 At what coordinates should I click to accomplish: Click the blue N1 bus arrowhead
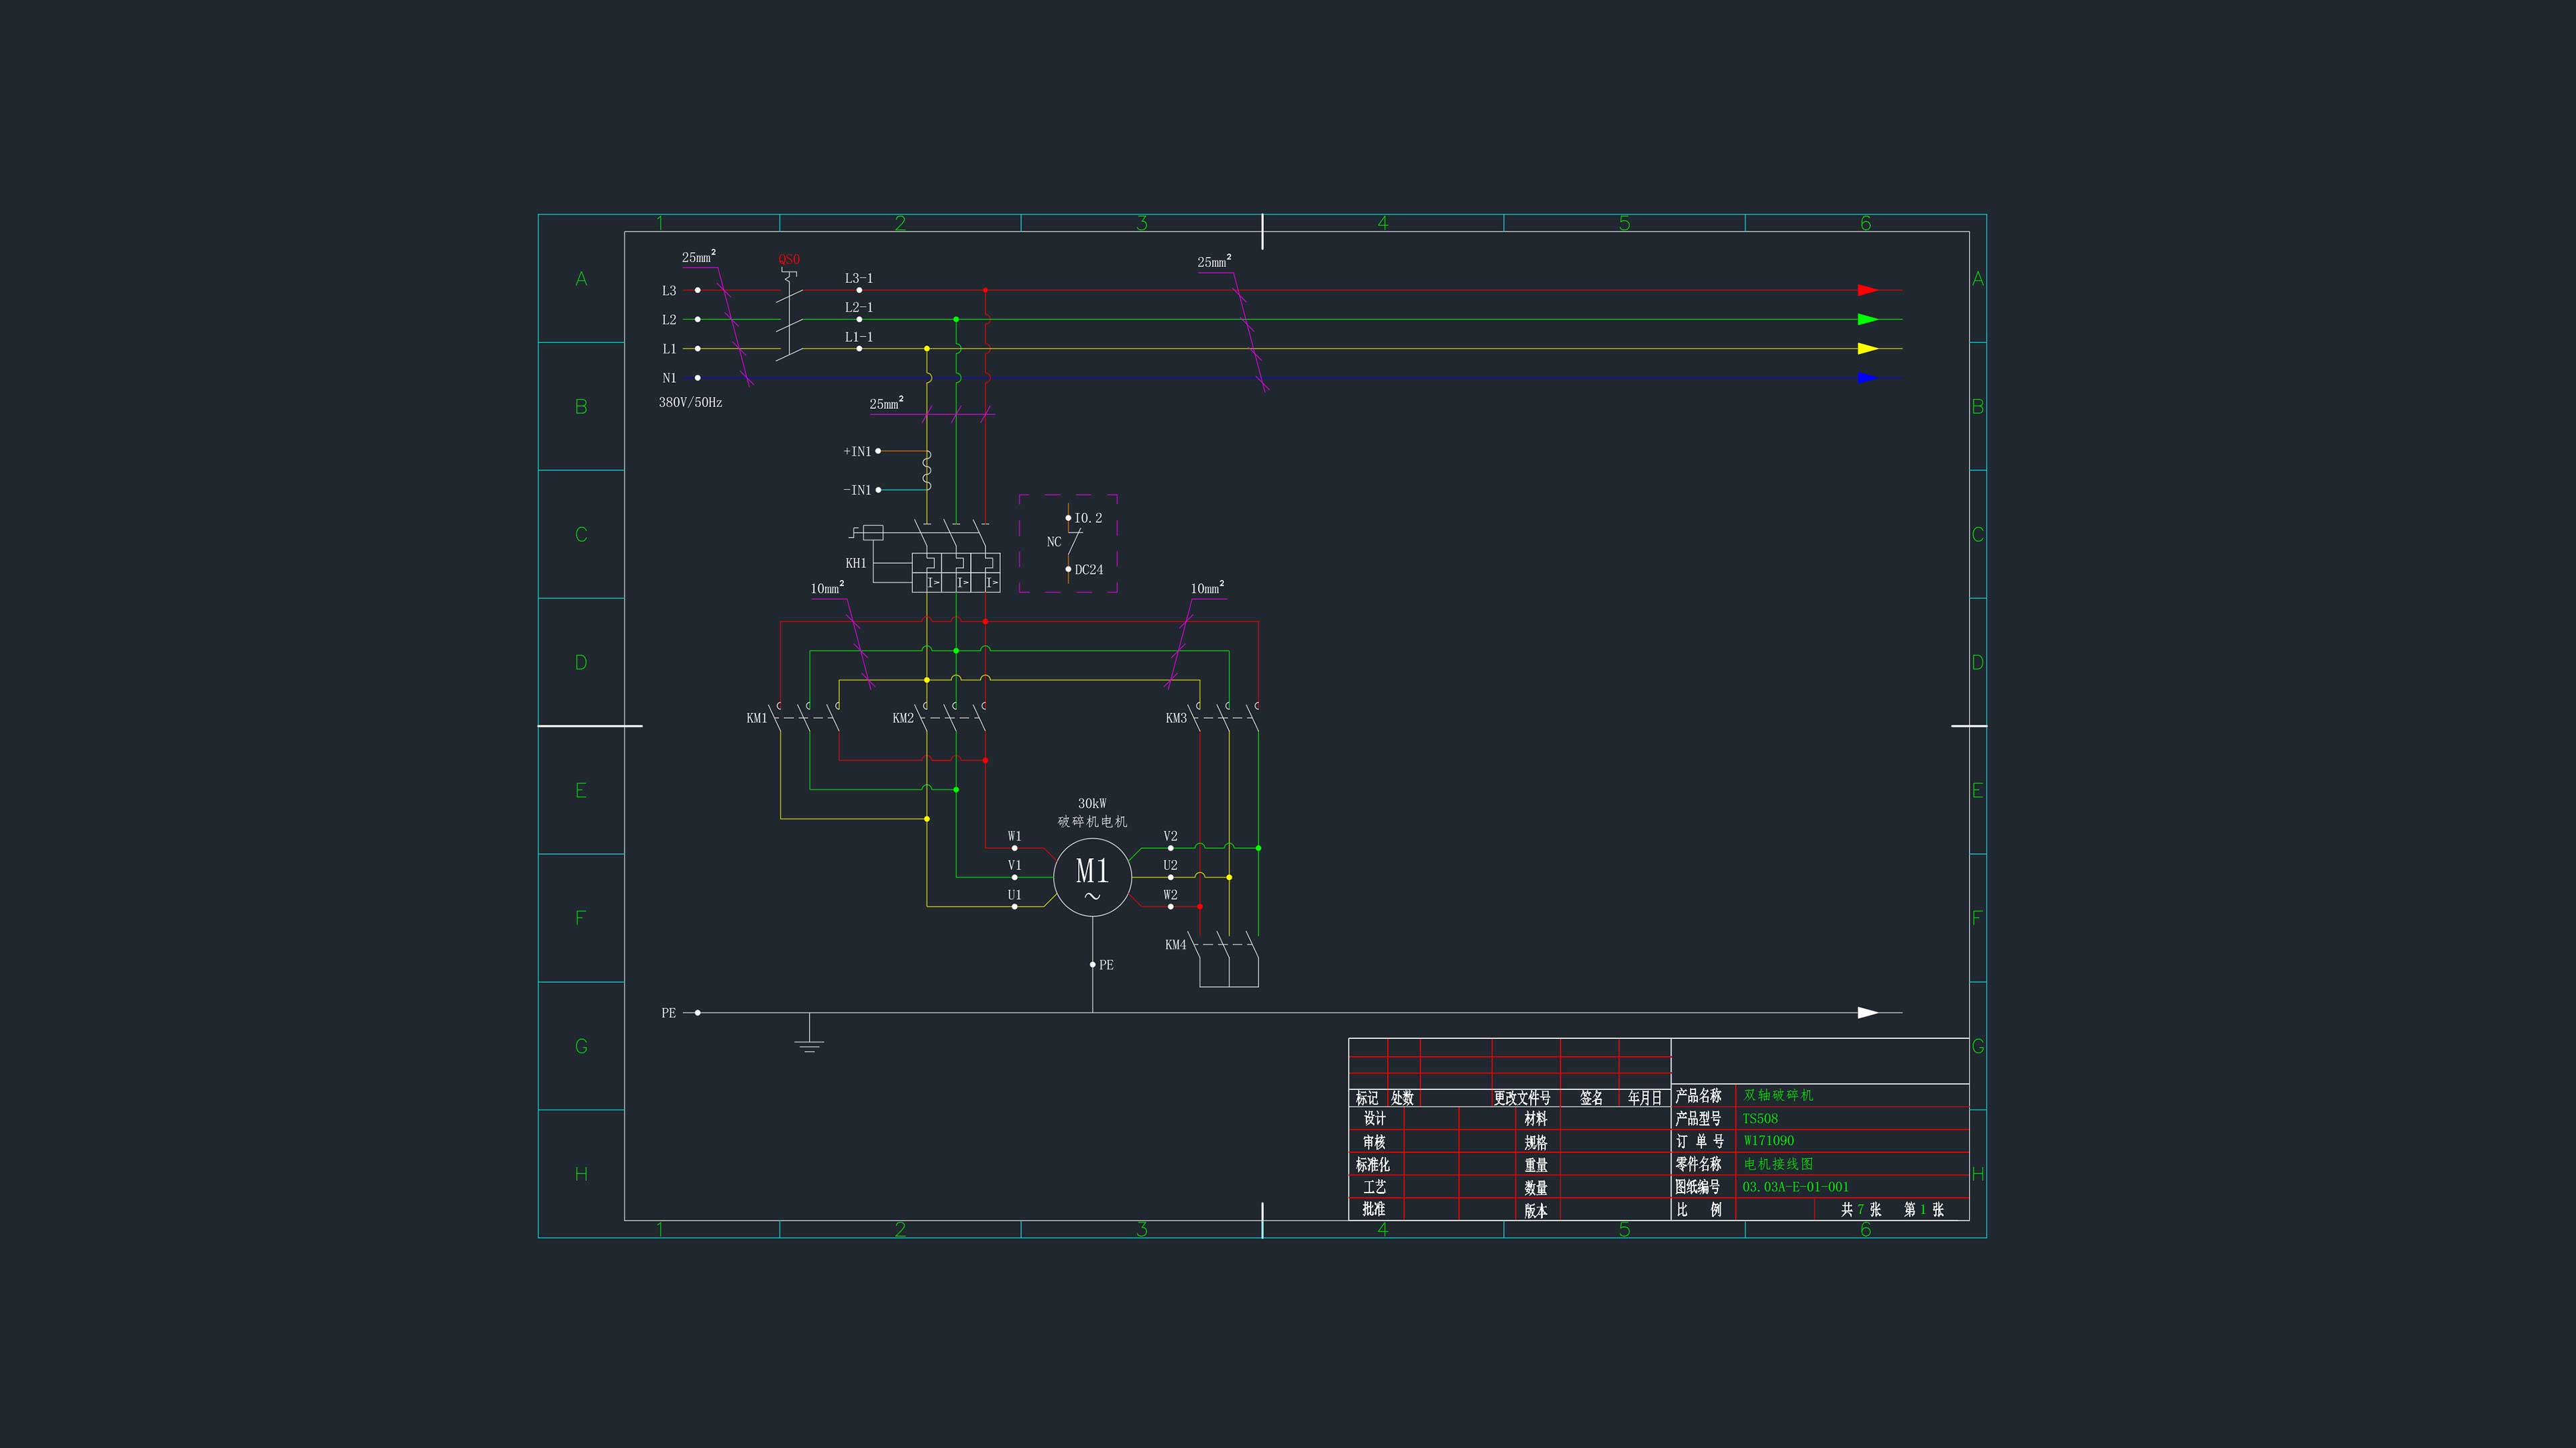click(x=1868, y=377)
